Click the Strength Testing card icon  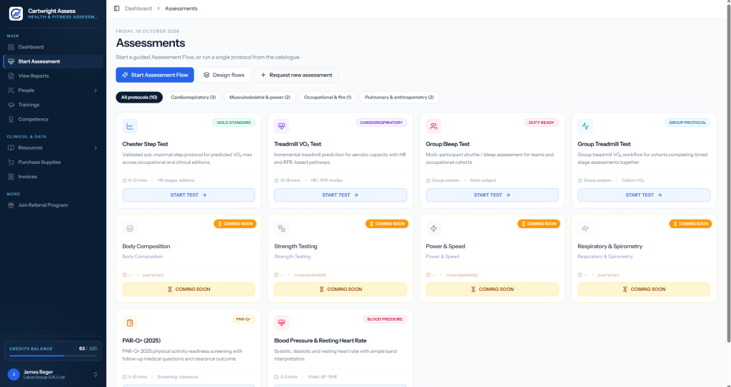tap(281, 228)
